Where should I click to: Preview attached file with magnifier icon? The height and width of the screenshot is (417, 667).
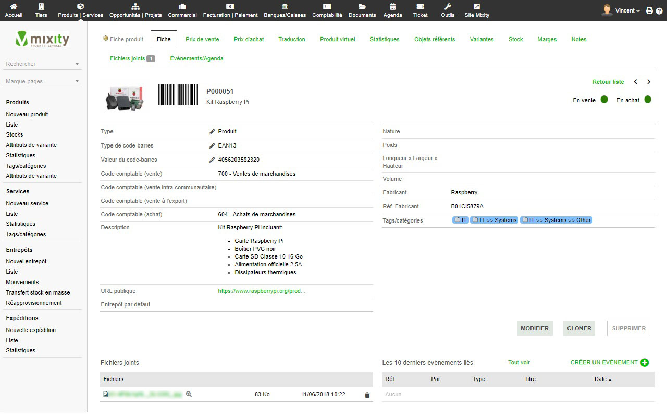(x=189, y=395)
